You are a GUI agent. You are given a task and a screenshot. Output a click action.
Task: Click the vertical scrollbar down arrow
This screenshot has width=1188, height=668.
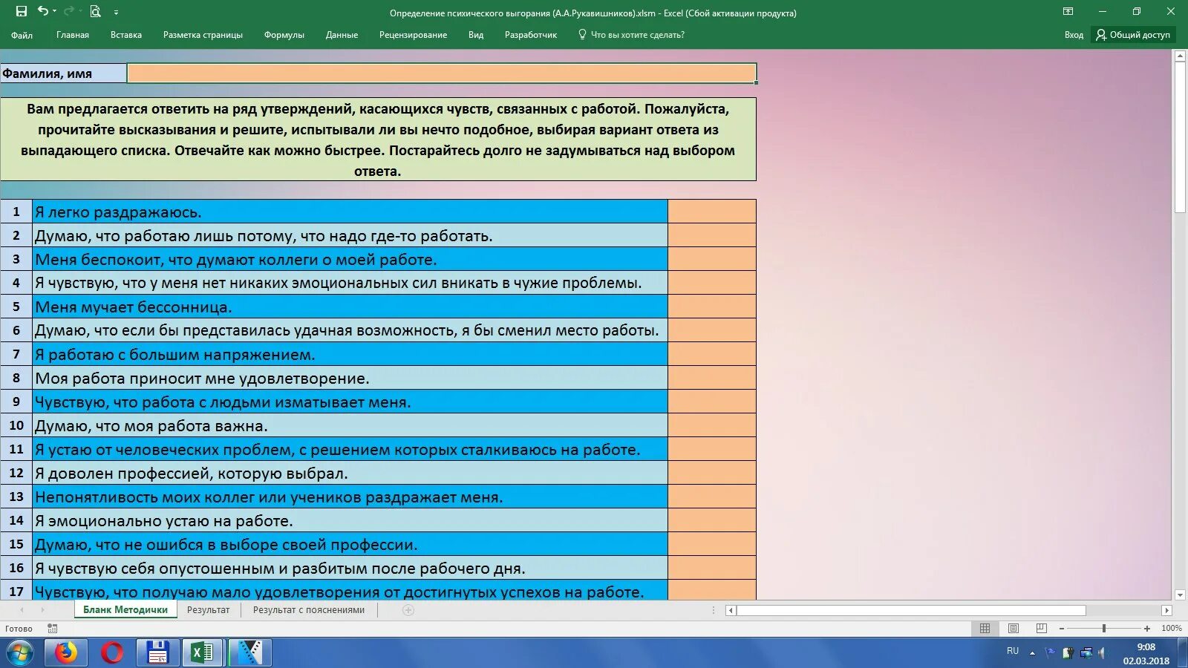[1180, 595]
